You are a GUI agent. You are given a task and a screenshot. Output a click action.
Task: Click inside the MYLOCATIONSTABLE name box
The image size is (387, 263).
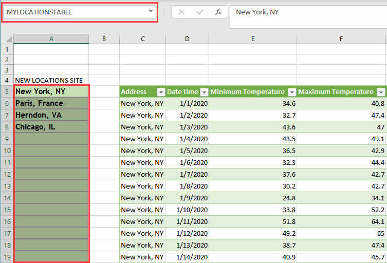(72, 12)
